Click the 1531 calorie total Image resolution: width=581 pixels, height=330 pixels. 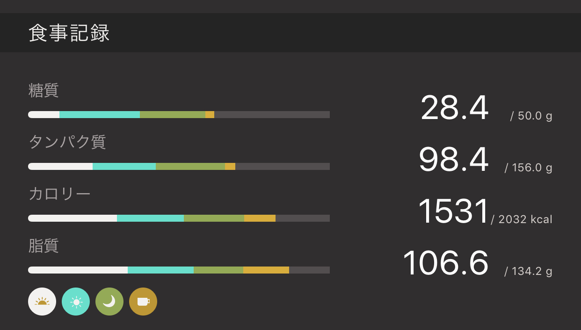[x=453, y=212]
